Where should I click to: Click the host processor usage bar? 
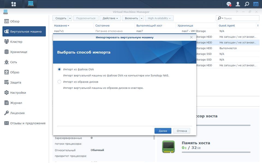click(223, 125)
